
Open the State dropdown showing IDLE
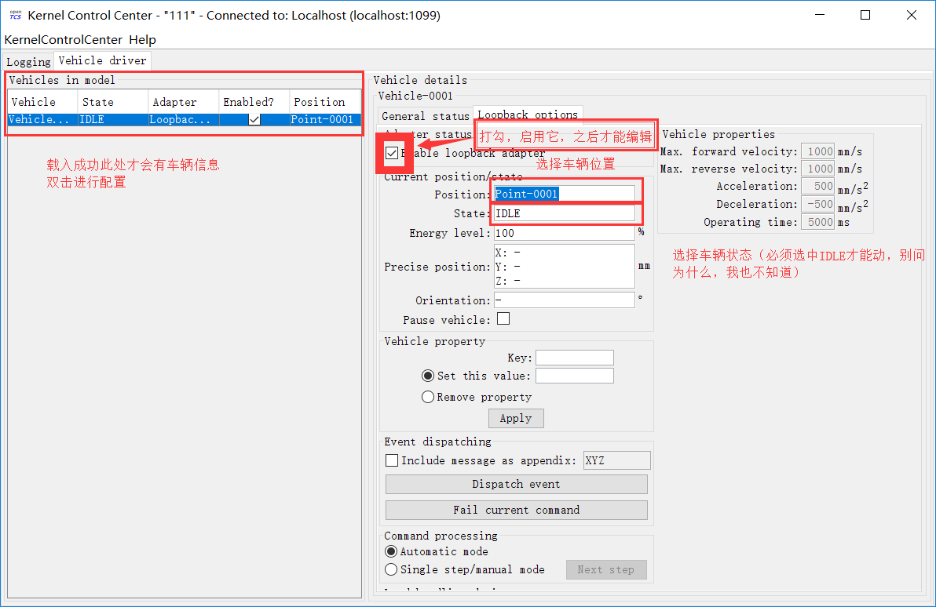click(564, 213)
